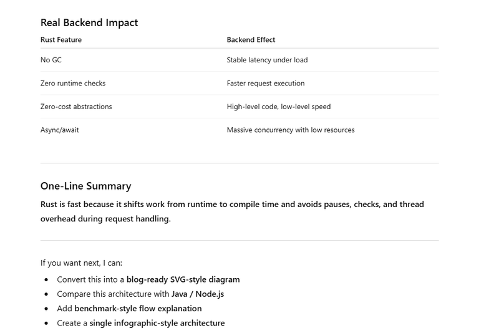
Task: Click the "benchmark-style flow explanation" bold text
Action: tap(138, 308)
